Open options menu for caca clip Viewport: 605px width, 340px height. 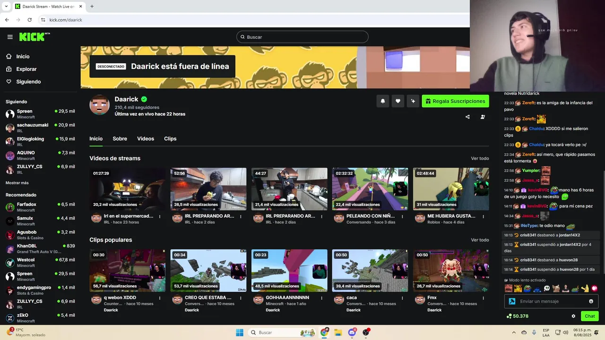click(402, 298)
